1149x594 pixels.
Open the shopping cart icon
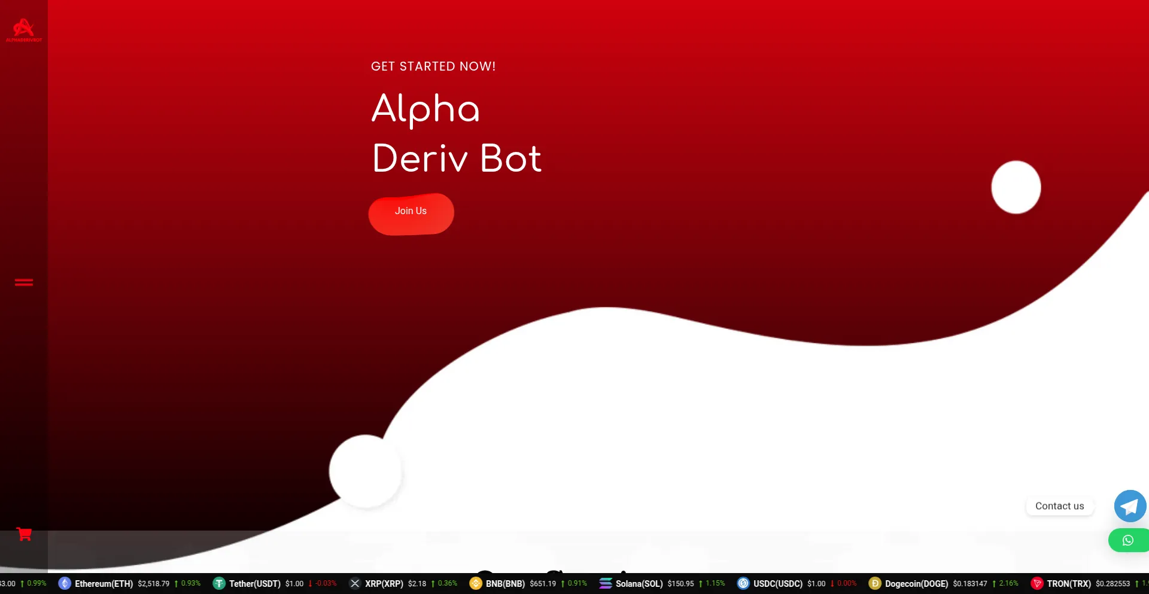(24, 534)
